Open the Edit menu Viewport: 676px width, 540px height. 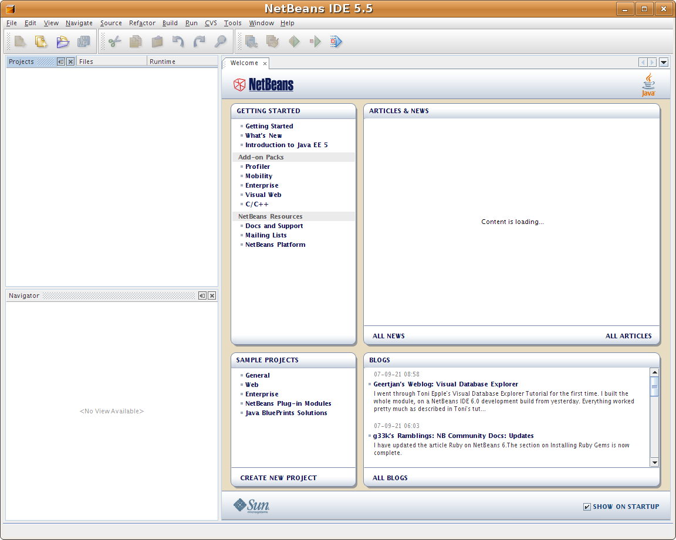tap(30, 23)
